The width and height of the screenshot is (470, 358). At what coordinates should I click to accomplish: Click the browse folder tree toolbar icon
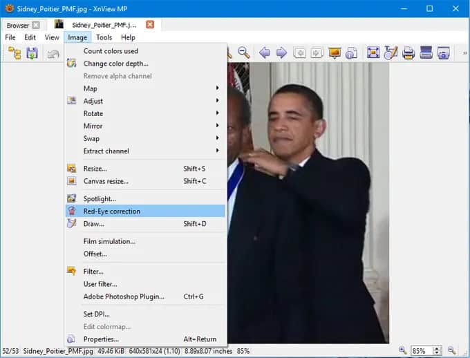(x=15, y=53)
